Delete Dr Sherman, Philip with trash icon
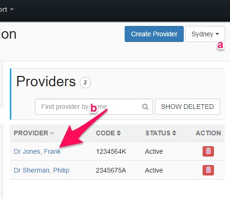Viewport: 230px width, 199px height. [208, 170]
